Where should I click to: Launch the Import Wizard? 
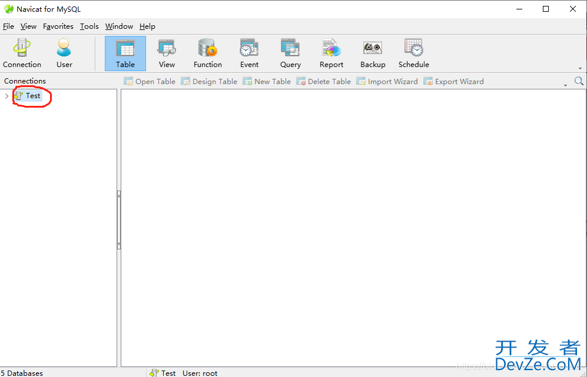point(387,82)
